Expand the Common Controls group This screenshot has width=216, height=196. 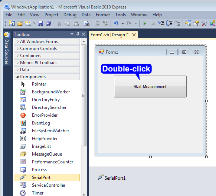pyautogui.click(x=47, y=49)
